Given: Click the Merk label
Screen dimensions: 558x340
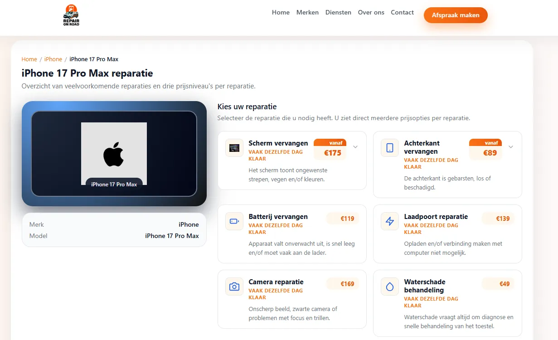Looking at the screenshot, I should click(37, 224).
